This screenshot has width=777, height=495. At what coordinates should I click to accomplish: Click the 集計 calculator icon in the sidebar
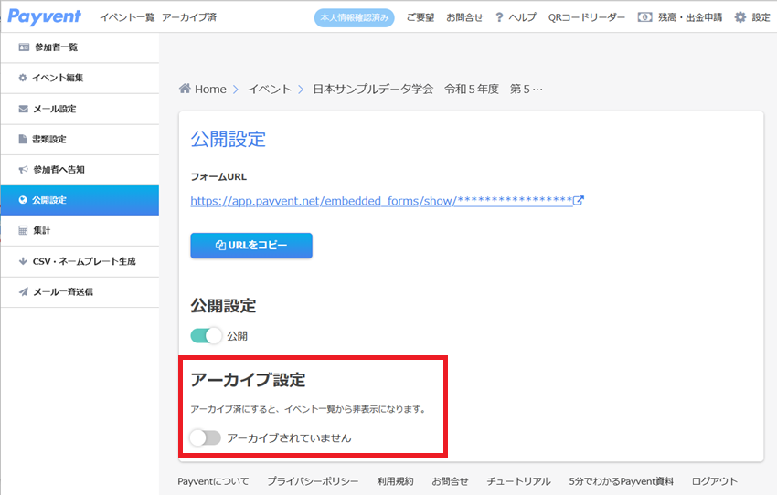pyautogui.click(x=23, y=230)
